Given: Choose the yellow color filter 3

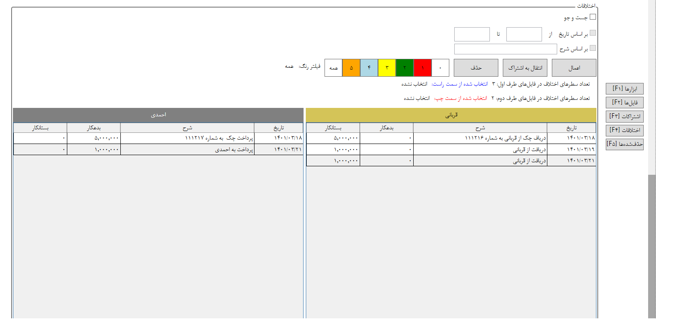Looking at the screenshot, I should point(387,68).
